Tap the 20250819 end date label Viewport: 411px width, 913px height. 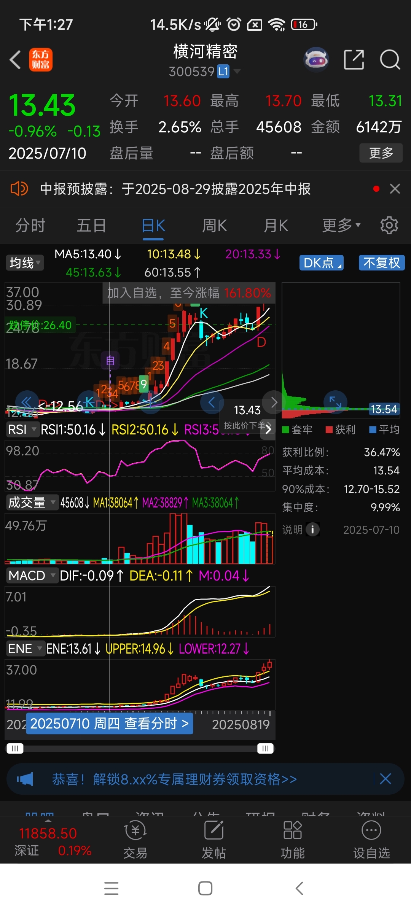241,724
